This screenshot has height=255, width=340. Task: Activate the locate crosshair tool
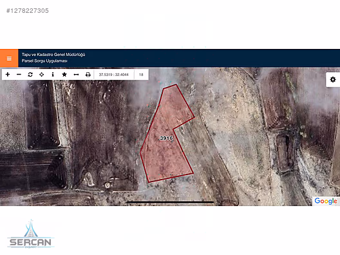[41, 75]
